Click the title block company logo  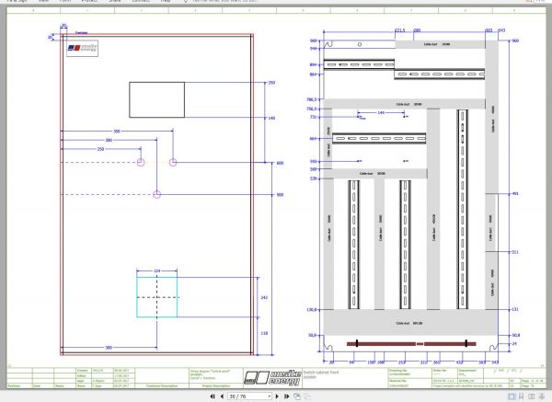[272, 378]
